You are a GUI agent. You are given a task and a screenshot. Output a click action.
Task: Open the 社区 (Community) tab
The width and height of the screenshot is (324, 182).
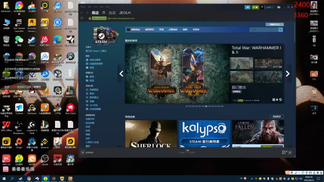pos(112,13)
